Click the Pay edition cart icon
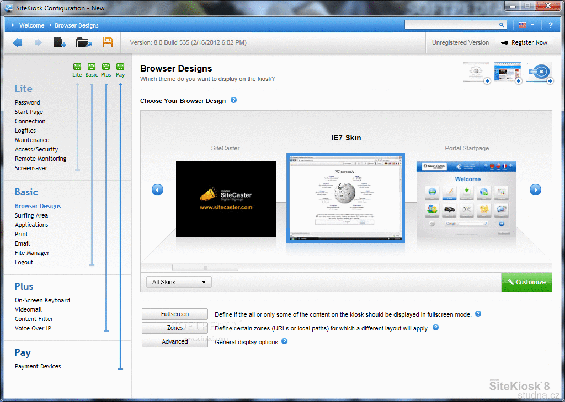 click(x=120, y=67)
